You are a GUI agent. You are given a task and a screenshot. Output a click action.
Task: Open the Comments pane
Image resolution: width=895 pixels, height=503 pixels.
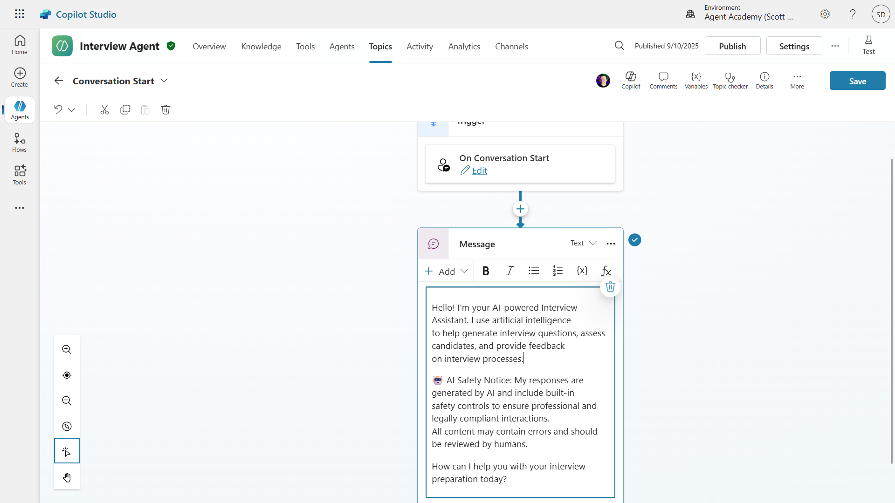[x=663, y=81]
